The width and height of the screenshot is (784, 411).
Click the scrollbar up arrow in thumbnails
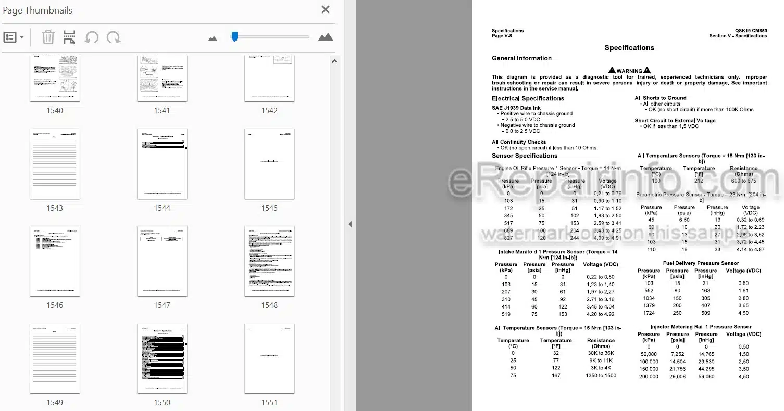point(334,61)
